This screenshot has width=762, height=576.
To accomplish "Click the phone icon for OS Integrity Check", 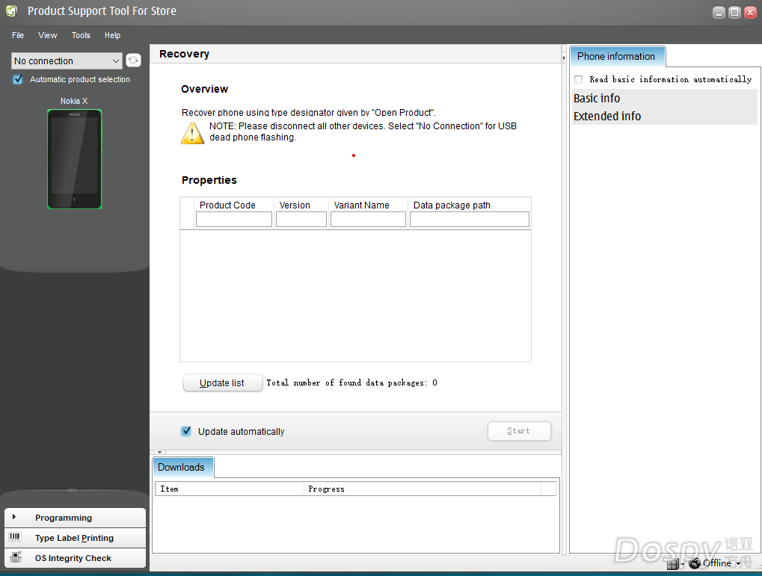I will click(x=16, y=557).
